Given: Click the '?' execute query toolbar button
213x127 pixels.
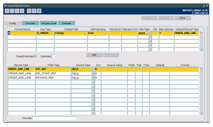Looking at the screenshot, I should point(34,11).
